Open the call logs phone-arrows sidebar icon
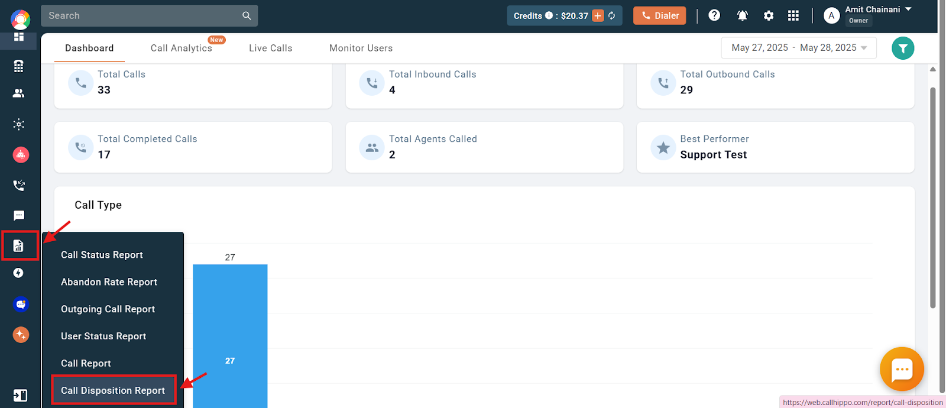946x408 pixels. tap(19, 186)
